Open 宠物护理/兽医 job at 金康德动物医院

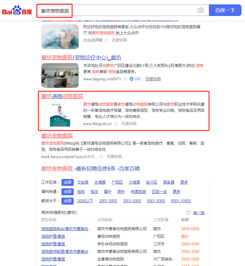coord(53,259)
